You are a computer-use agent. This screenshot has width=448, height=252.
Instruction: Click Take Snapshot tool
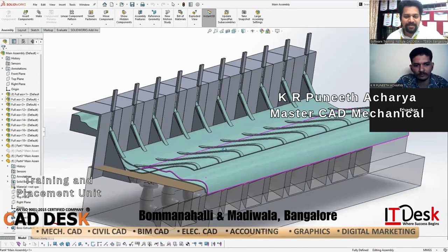244,15
